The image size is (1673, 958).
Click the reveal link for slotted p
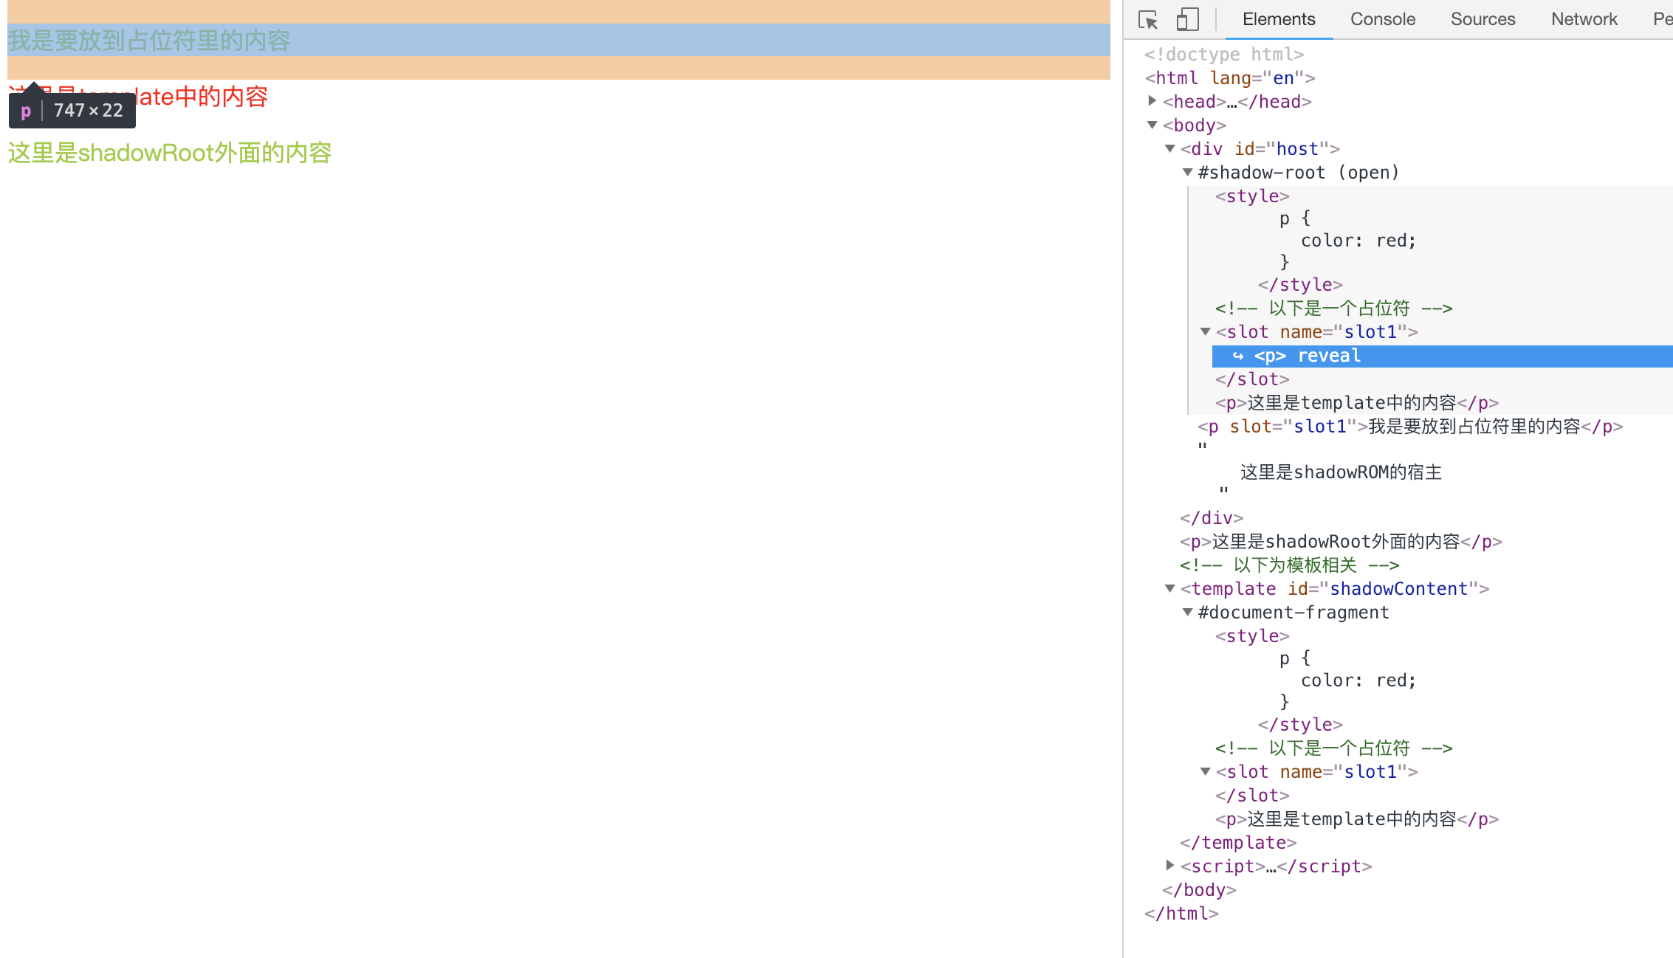[1329, 356]
